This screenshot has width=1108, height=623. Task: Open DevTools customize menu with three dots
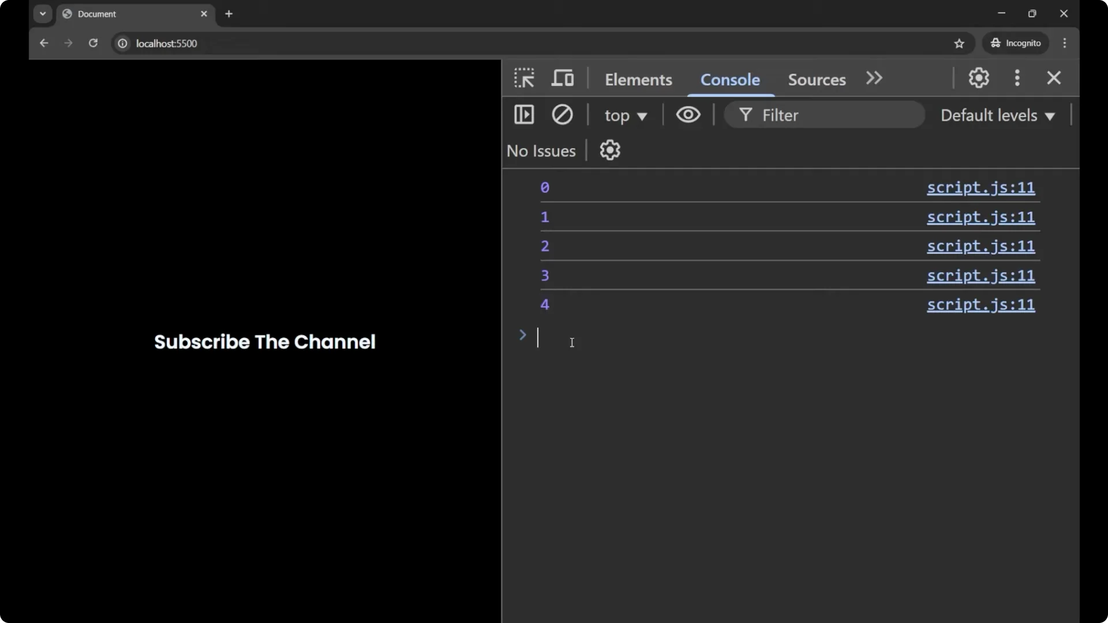click(x=1017, y=78)
